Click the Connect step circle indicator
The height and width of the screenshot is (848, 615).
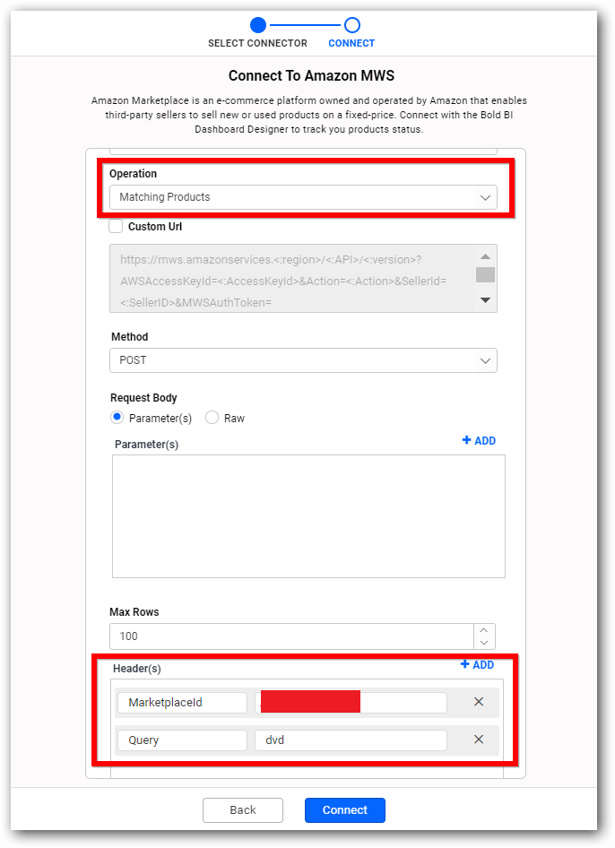[x=352, y=25]
